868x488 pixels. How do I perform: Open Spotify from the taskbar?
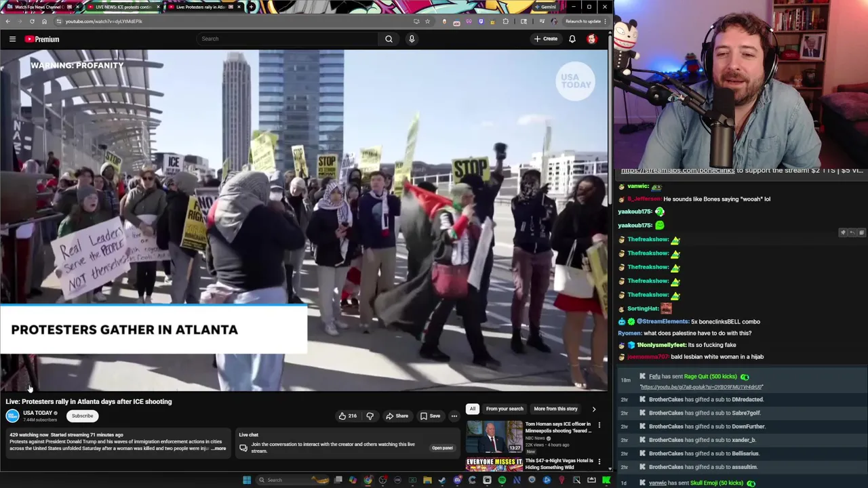click(x=502, y=480)
